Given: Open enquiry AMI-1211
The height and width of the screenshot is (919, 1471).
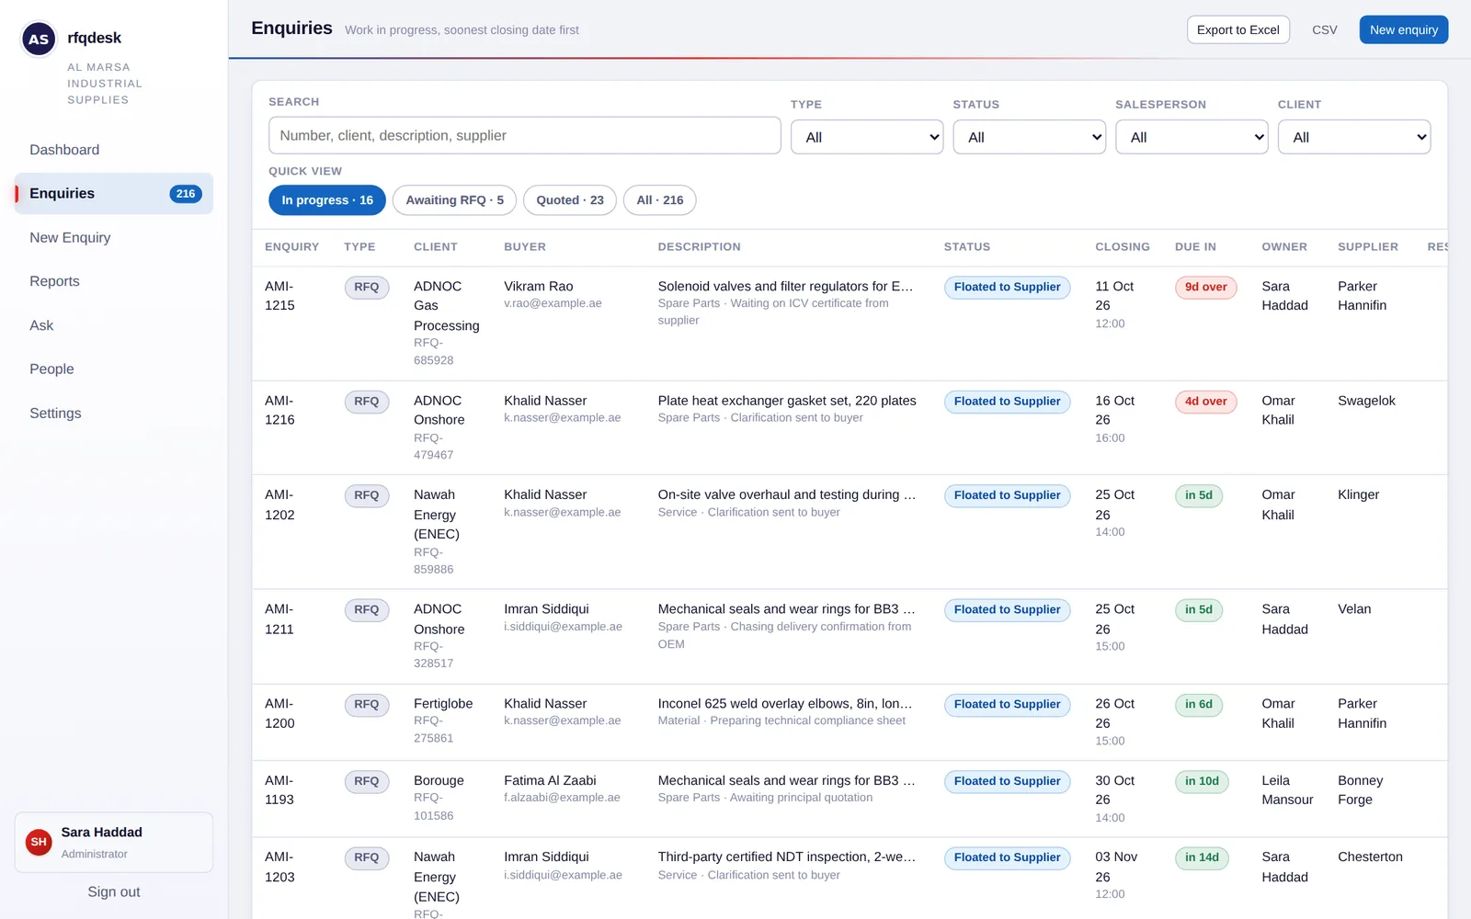Looking at the screenshot, I should point(279,618).
